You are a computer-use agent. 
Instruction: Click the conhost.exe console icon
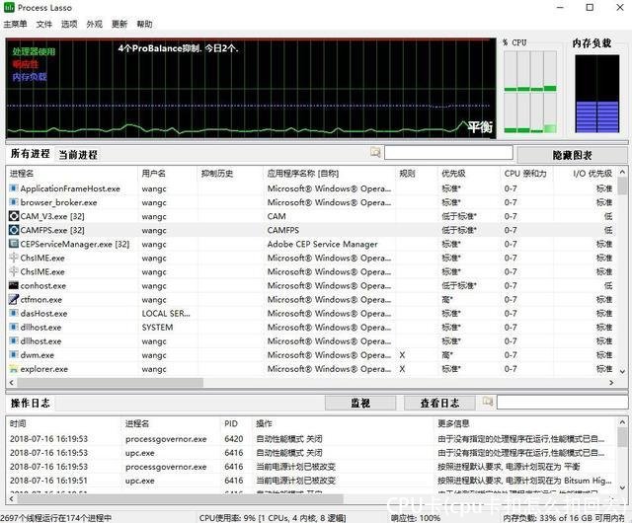coord(14,285)
